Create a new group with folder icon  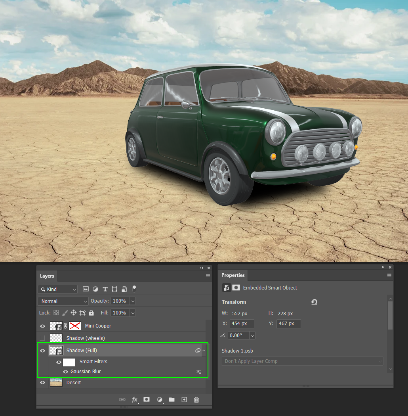[171, 400]
